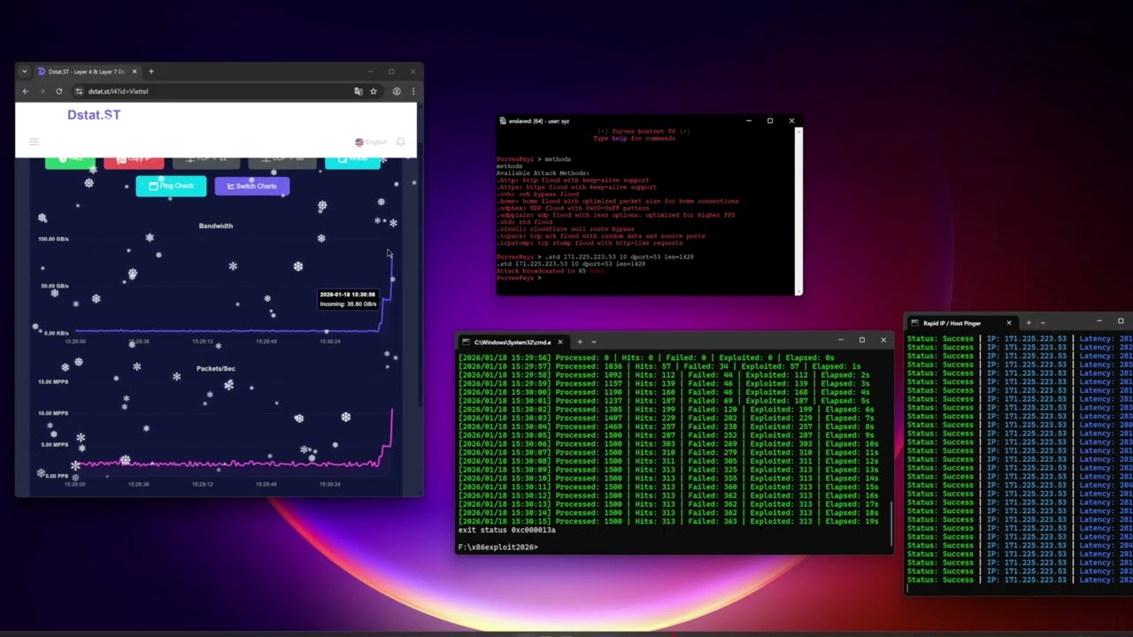Minimize the cmd terminal window
The height and width of the screenshot is (637, 1133).
[x=841, y=340]
